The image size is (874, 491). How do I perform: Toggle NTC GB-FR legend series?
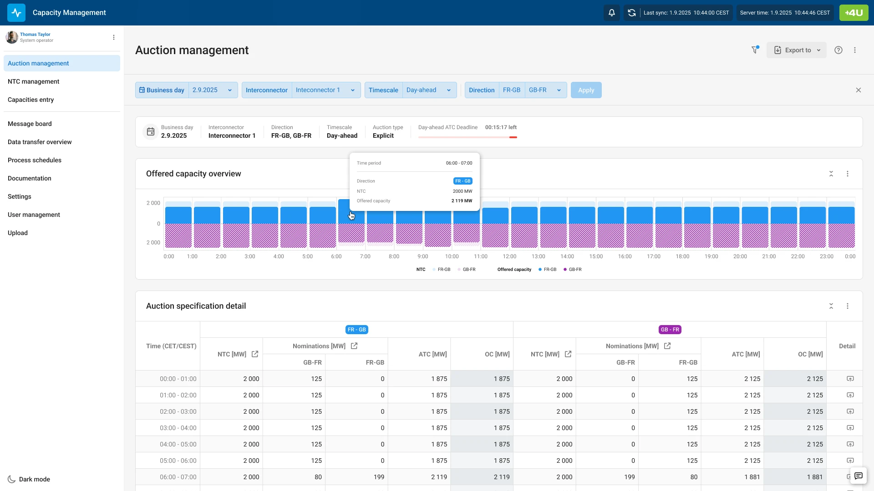tap(467, 270)
